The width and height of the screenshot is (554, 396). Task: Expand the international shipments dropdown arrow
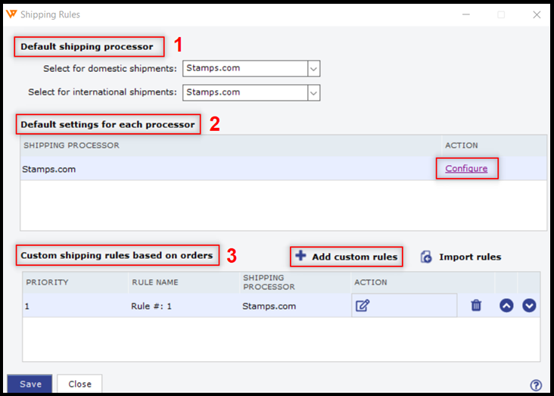coord(314,92)
